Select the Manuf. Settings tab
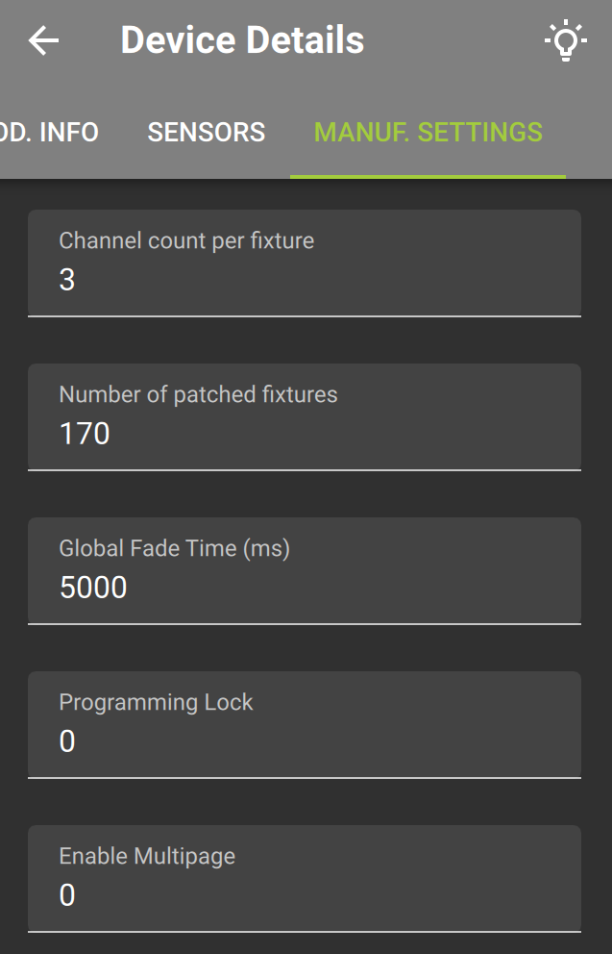Screen dimensions: 612x954 coord(428,132)
